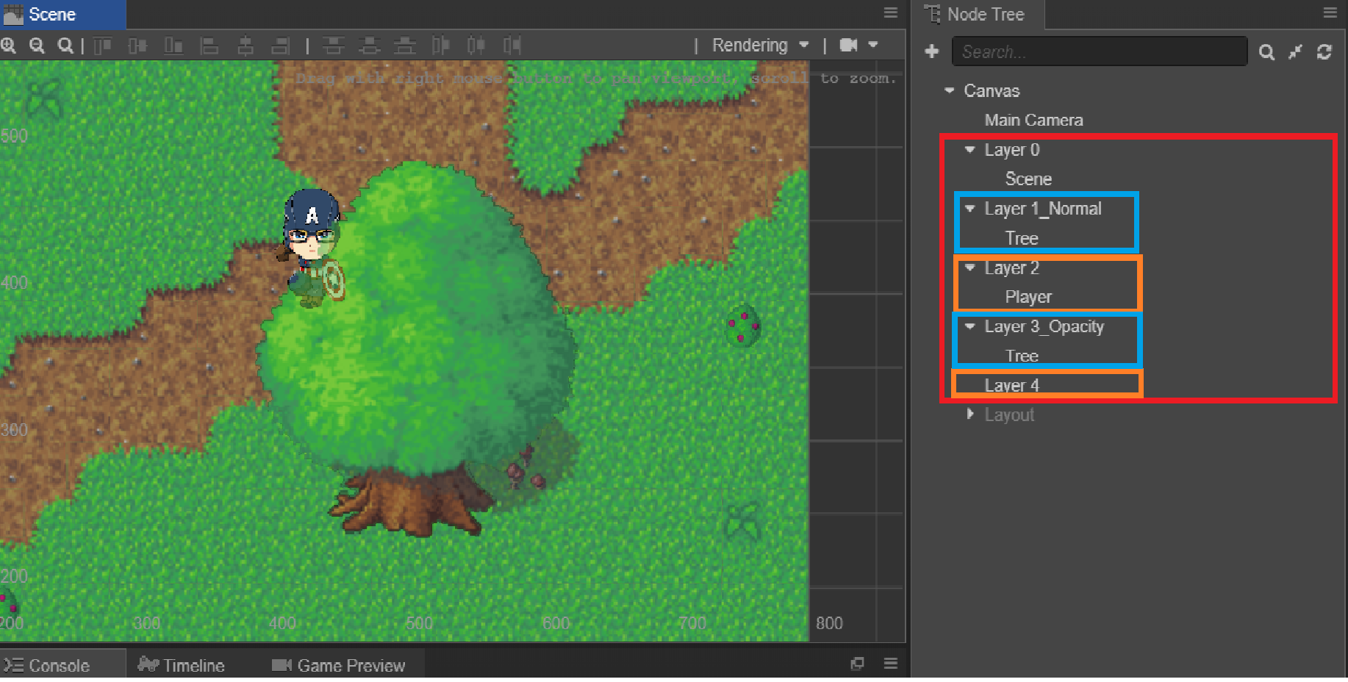Zoom in the scene view
This screenshot has height=682, width=1348.
pos(9,46)
